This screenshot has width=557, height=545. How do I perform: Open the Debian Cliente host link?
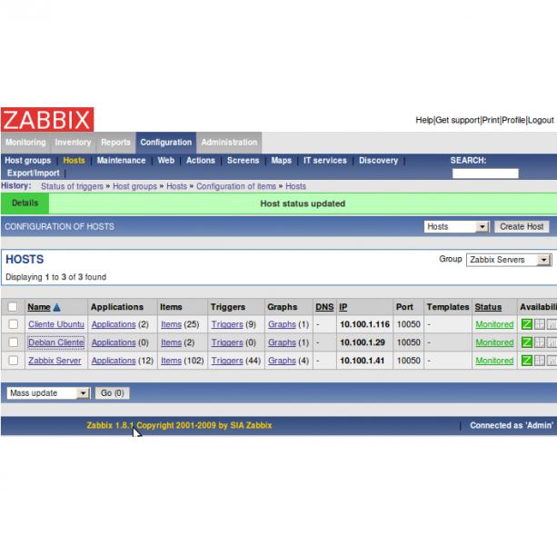(56, 342)
